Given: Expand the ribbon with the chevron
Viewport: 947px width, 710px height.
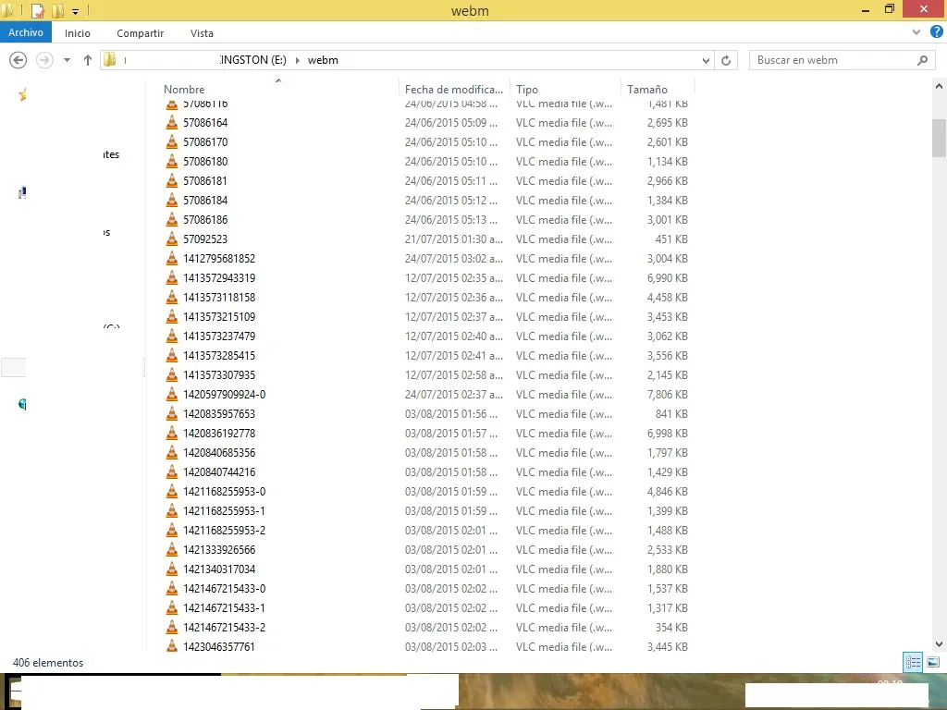Looking at the screenshot, I should (916, 32).
